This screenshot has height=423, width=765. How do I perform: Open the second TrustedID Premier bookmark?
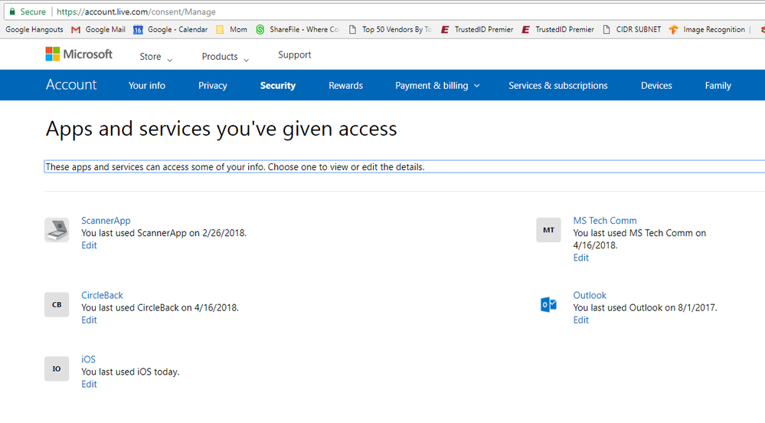(x=557, y=29)
